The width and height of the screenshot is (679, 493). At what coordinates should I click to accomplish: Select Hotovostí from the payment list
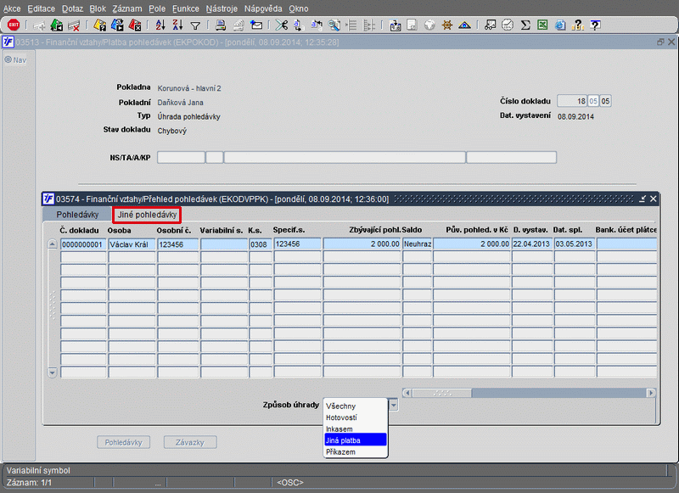341,417
